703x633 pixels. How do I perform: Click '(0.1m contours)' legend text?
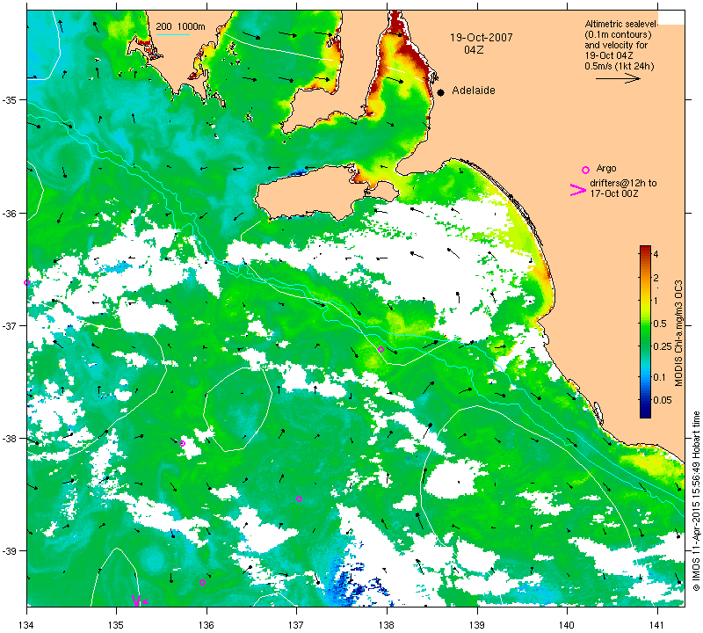pyautogui.click(x=618, y=34)
